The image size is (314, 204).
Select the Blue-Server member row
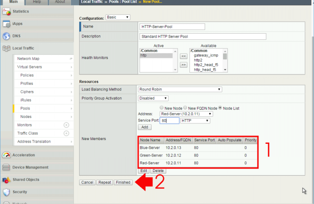(198, 148)
